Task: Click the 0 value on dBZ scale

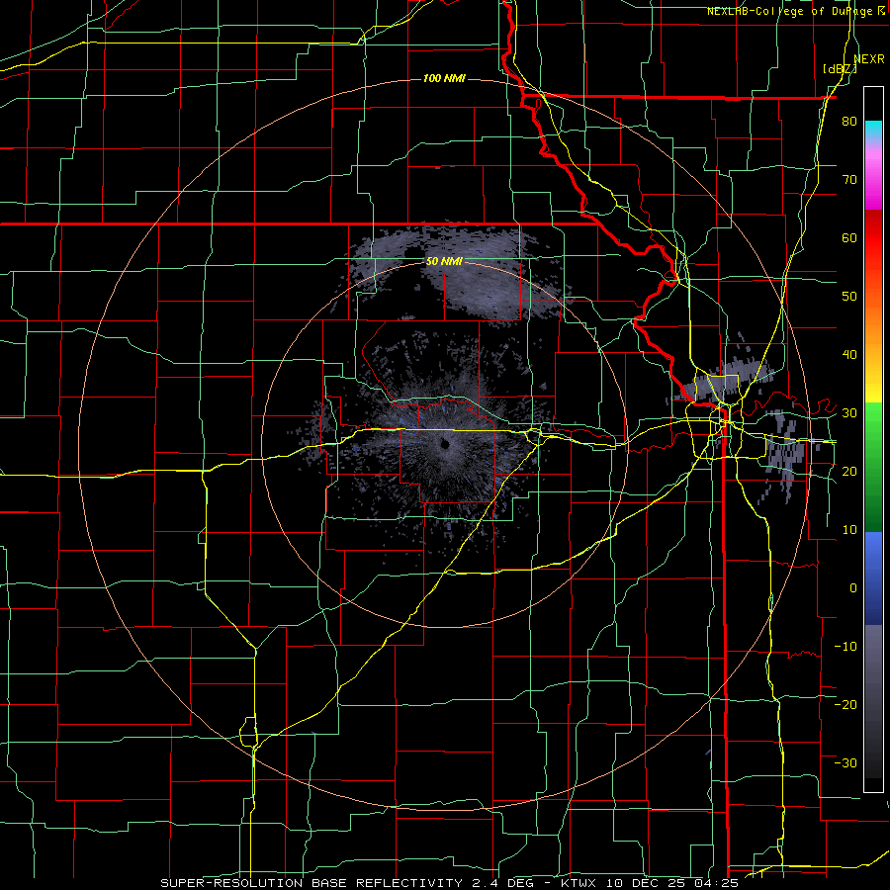Action: pyautogui.click(x=853, y=588)
